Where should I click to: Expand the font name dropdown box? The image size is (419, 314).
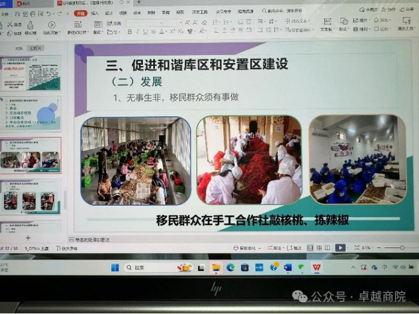tap(145, 22)
